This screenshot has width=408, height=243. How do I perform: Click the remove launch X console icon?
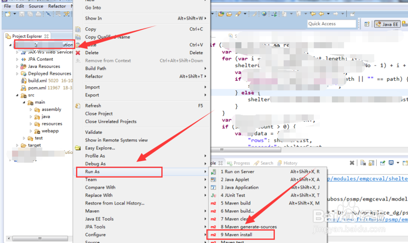352,163
